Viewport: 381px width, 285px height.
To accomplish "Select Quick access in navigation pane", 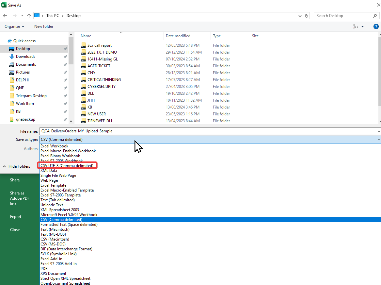I will (x=24, y=41).
